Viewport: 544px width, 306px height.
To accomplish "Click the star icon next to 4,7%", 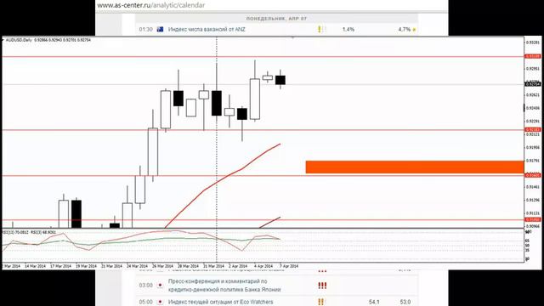I will tap(414, 31).
